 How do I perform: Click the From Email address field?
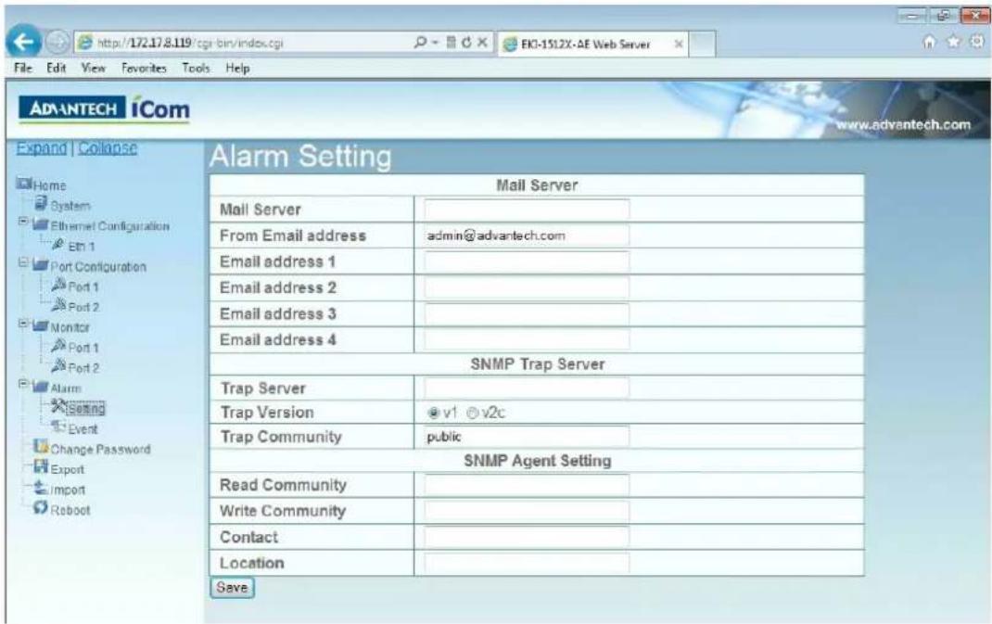(527, 236)
